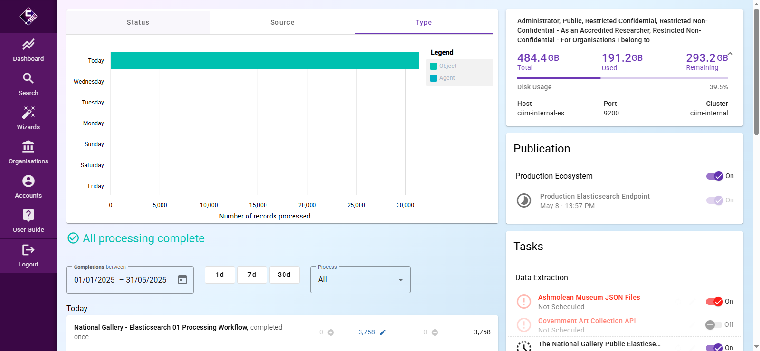
Task: Toggle the Production Ecosystem switch
Action: coord(714,176)
